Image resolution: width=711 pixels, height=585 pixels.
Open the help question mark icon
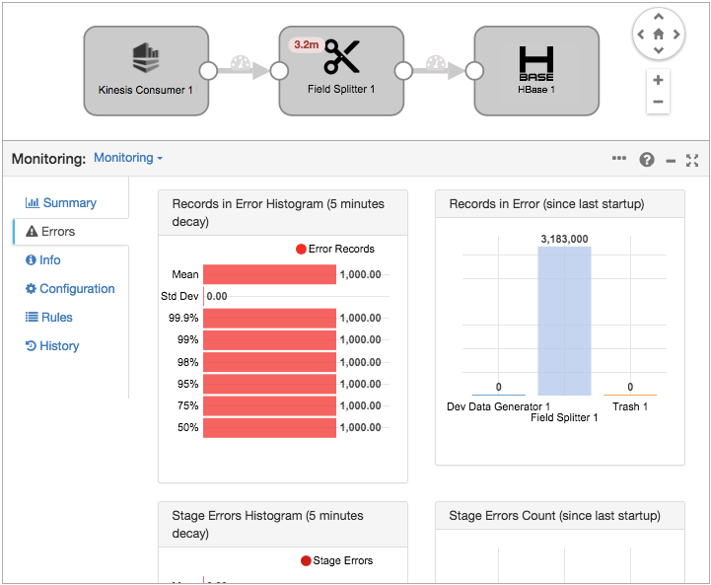coord(647,159)
